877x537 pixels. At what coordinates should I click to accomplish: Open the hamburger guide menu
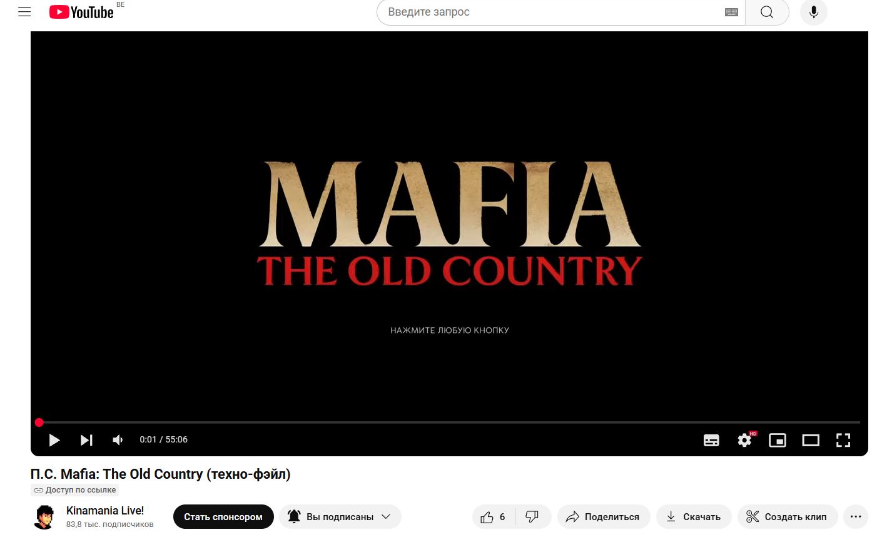(x=24, y=12)
